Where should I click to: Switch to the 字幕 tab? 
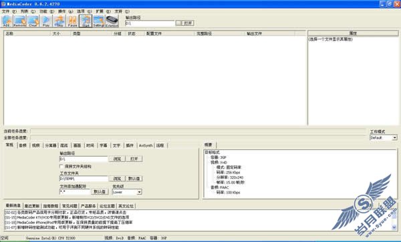pos(104,145)
